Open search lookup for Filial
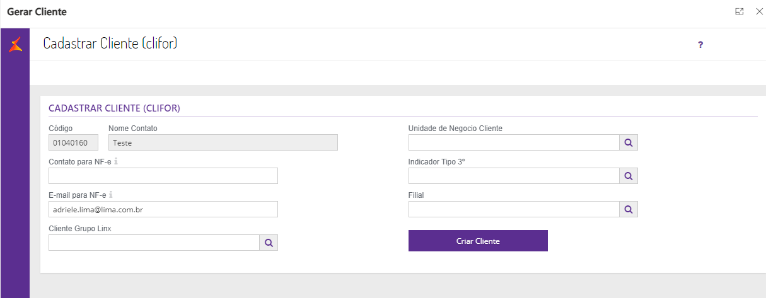 coord(629,209)
